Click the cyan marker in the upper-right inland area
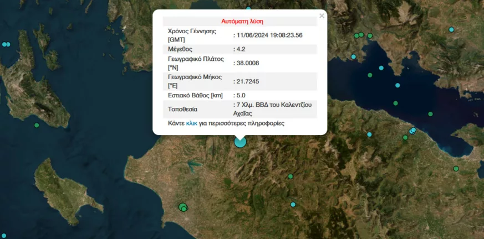Viewport: 484px width, 239px height. (451, 29)
